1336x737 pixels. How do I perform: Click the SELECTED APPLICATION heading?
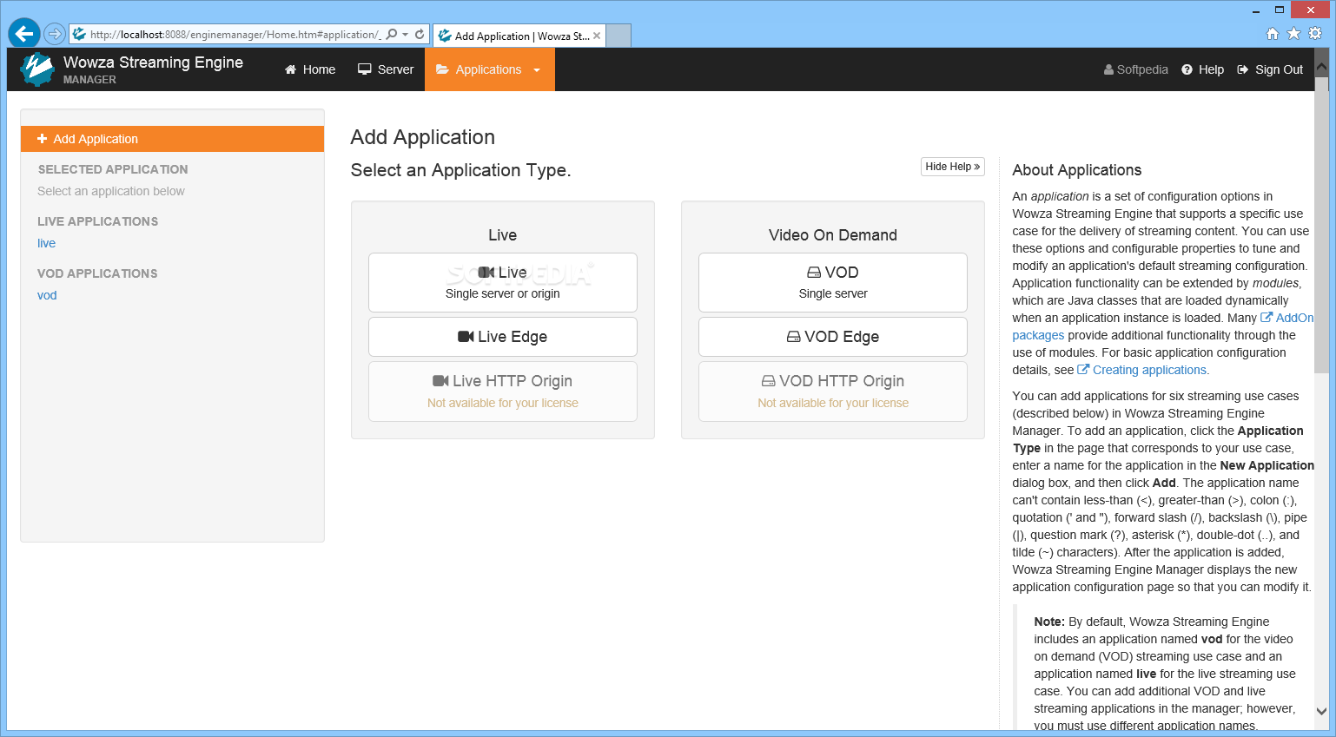(113, 169)
